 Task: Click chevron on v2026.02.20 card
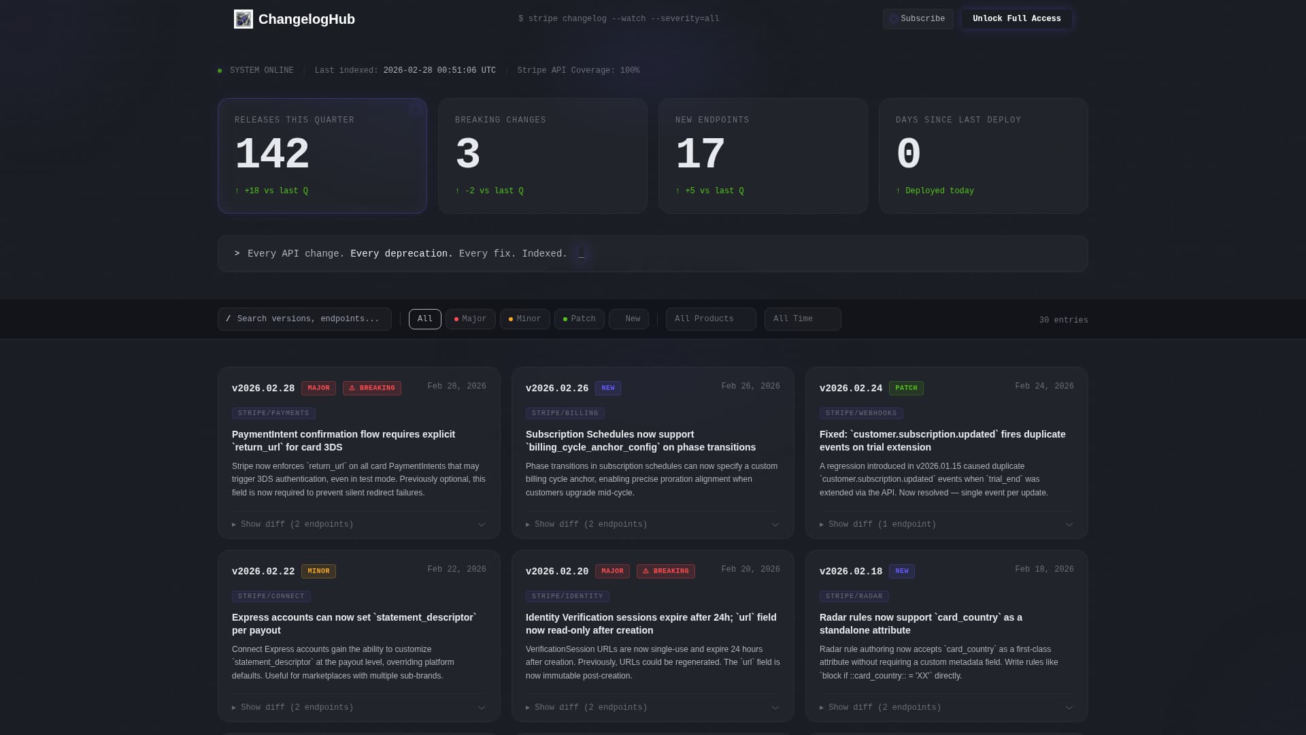775,708
